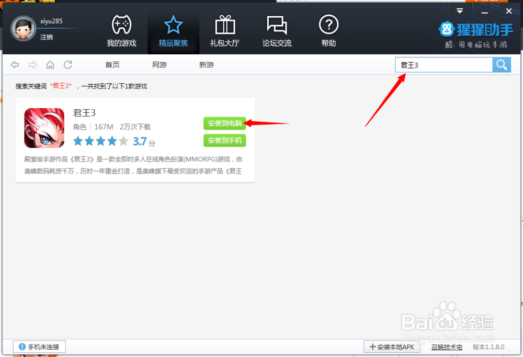
Task: Open the 礼包大厅 gift tab
Action: pyautogui.click(x=224, y=31)
